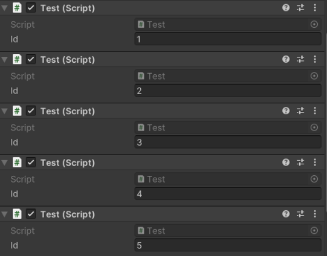Open kebab menu of Test script Id 3
327x256 pixels.
[315, 111]
